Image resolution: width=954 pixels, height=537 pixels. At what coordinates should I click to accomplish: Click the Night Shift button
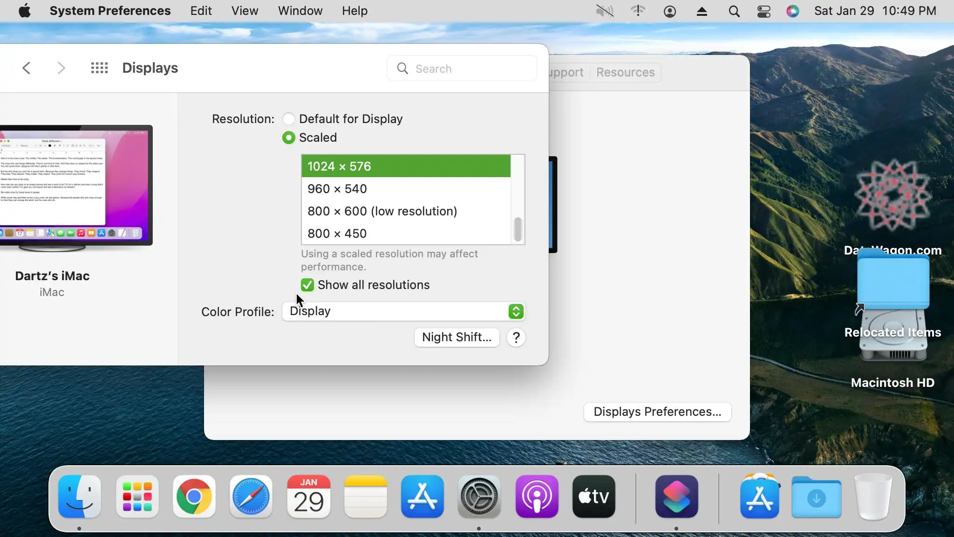tap(457, 337)
